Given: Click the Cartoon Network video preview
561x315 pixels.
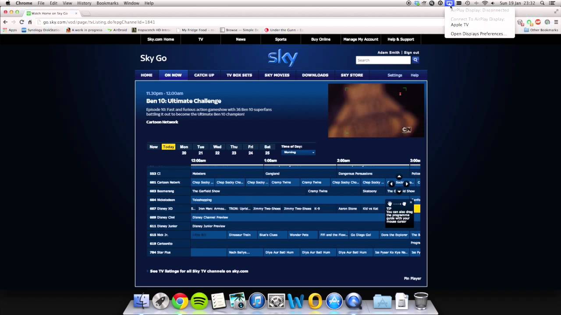Looking at the screenshot, I should point(376,111).
